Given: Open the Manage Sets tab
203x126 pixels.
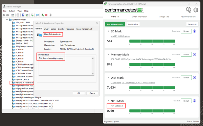Looking at the screenshot, I should 164,17.
